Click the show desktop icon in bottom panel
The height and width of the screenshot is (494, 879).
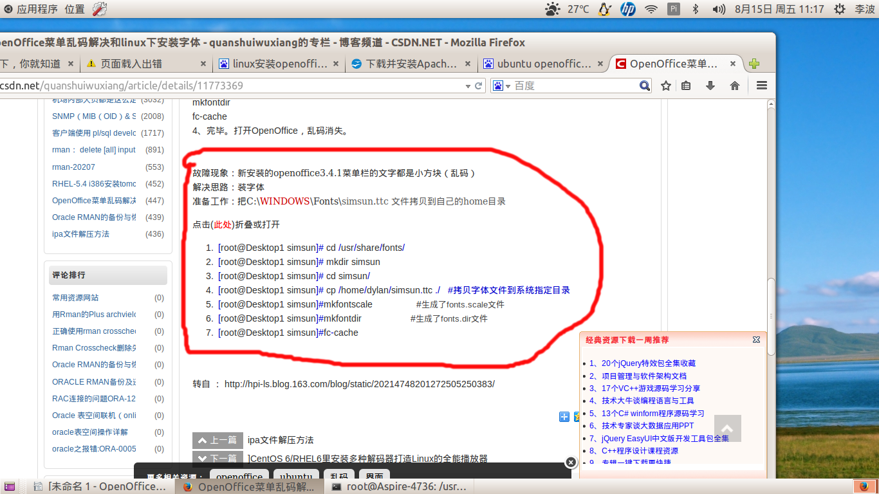(x=10, y=486)
